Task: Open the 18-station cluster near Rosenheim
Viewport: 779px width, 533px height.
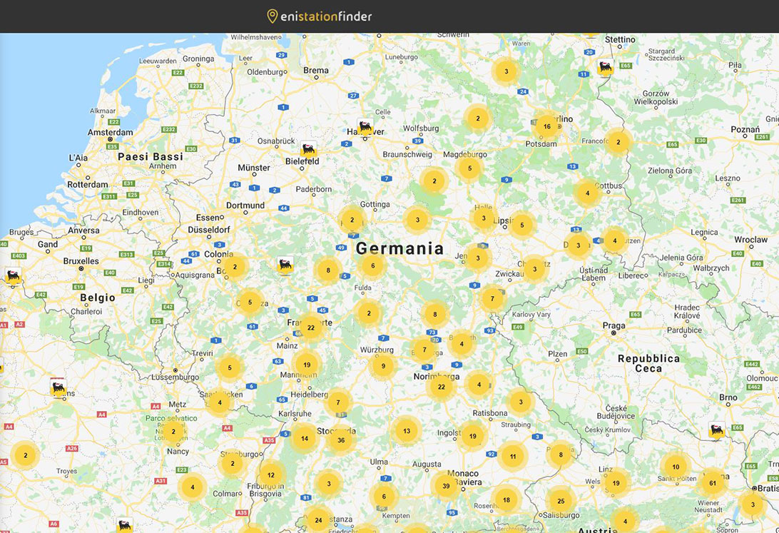Action: pyautogui.click(x=506, y=500)
